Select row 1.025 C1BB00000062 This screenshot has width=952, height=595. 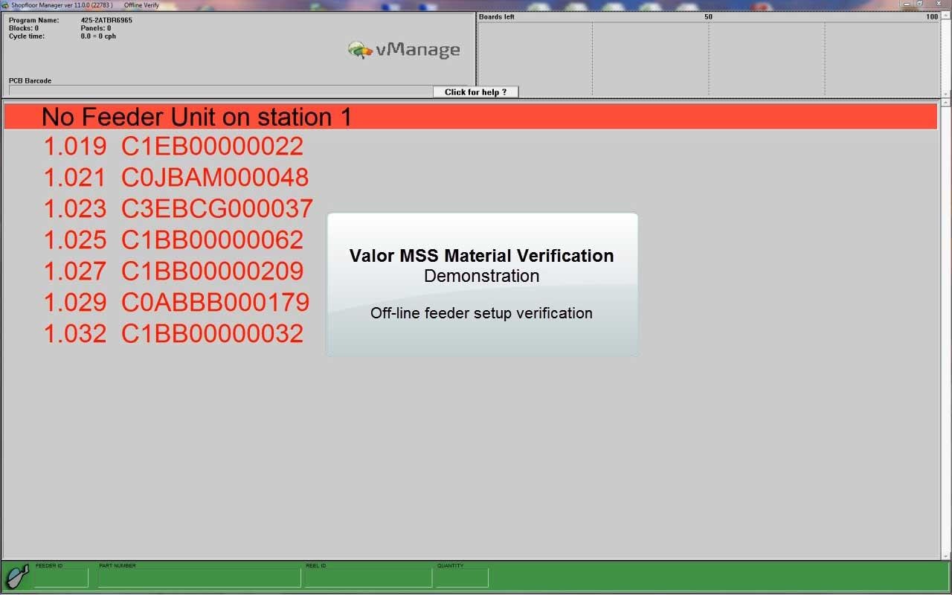(x=173, y=240)
